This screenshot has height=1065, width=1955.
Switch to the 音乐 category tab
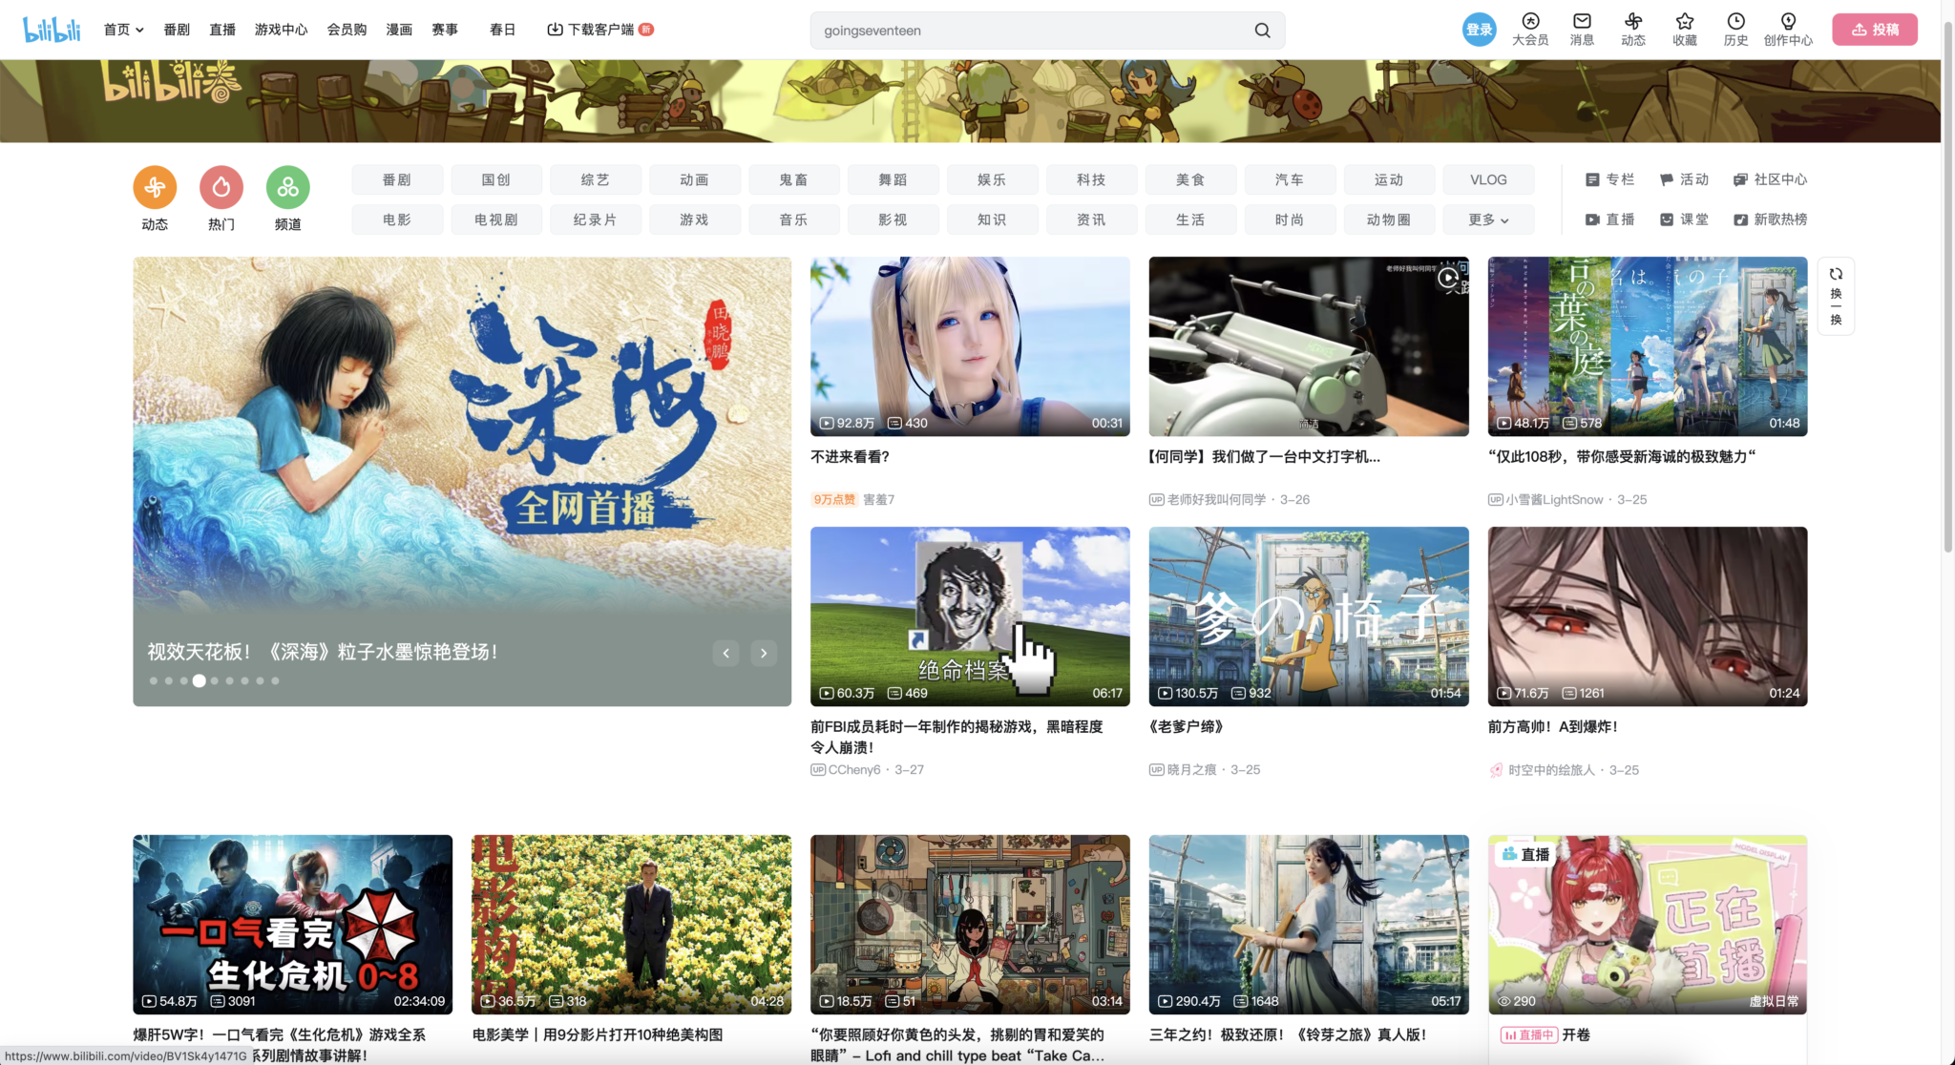point(793,219)
